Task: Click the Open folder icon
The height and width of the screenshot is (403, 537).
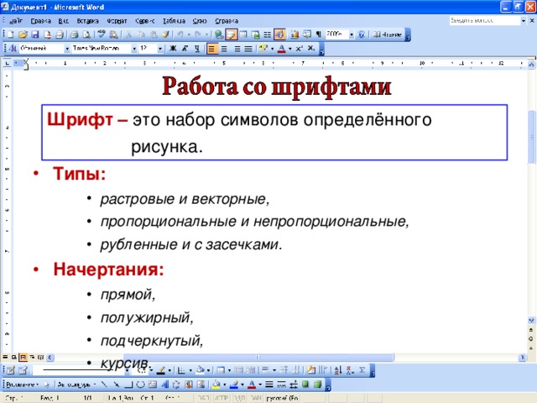Action: point(23,34)
